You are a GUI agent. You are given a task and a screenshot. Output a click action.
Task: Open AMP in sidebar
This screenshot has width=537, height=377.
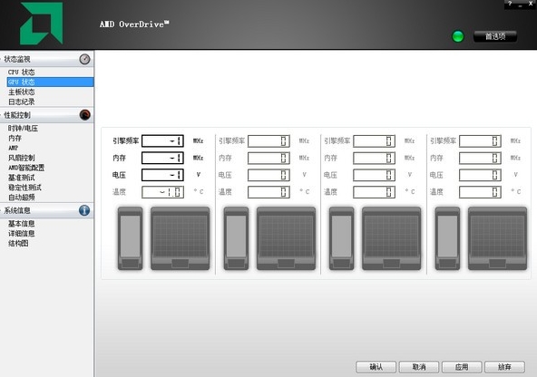[x=14, y=148]
